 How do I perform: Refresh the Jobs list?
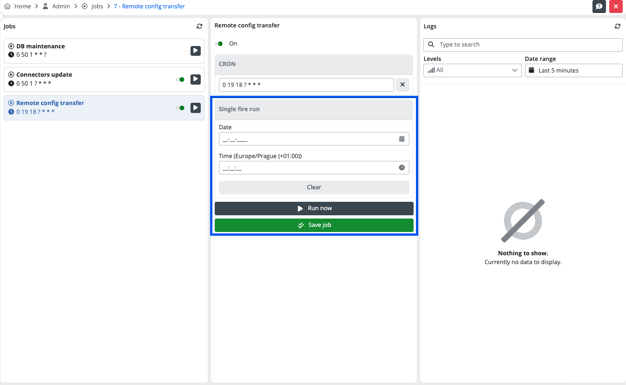click(199, 27)
